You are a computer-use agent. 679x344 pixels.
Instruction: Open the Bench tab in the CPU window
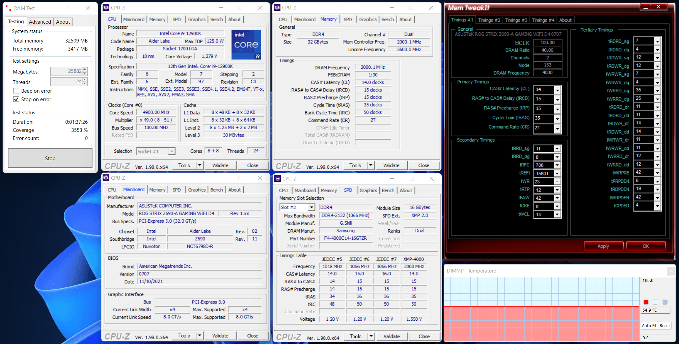point(217,20)
